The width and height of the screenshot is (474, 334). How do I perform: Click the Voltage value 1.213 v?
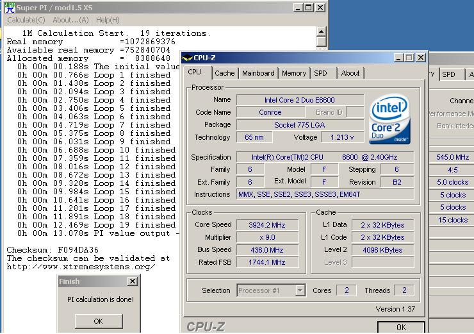342,137
